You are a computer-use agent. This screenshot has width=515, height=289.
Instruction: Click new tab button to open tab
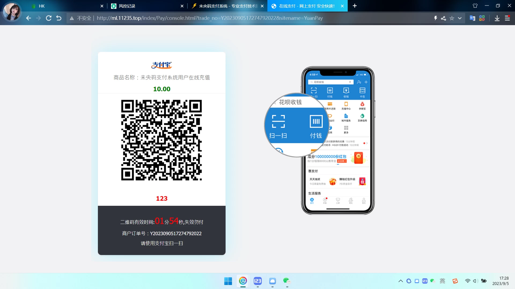355,6
